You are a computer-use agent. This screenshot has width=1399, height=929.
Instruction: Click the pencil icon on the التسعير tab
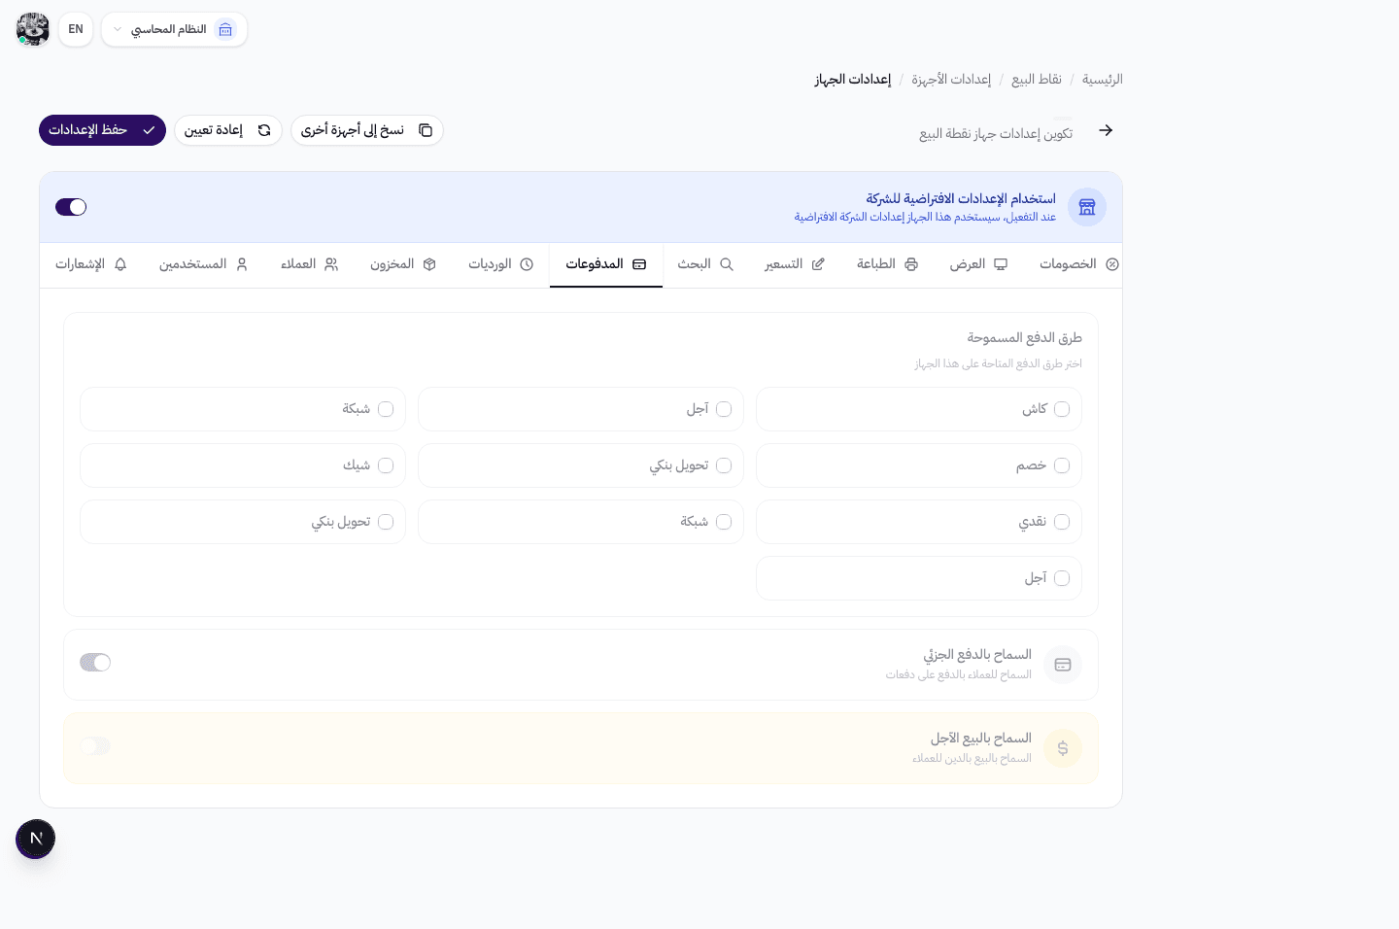819,264
